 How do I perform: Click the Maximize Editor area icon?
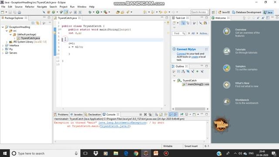[x=167, y=17]
